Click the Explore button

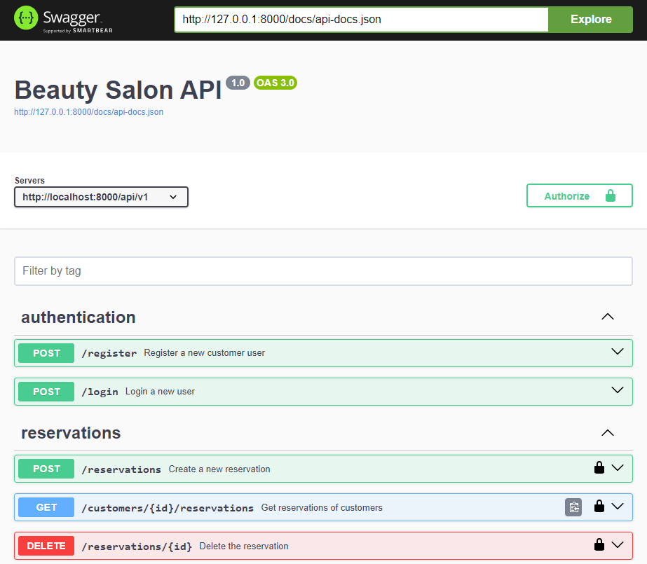(x=590, y=20)
